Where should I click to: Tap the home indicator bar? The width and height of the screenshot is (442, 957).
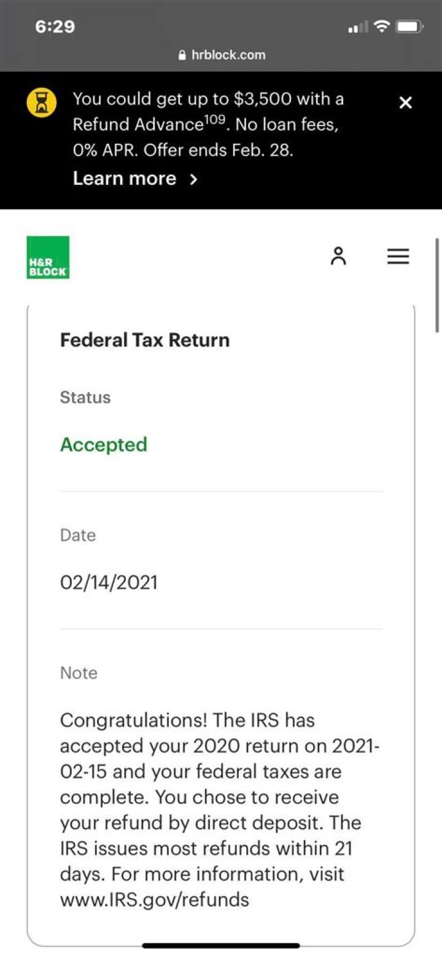click(x=221, y=945)
